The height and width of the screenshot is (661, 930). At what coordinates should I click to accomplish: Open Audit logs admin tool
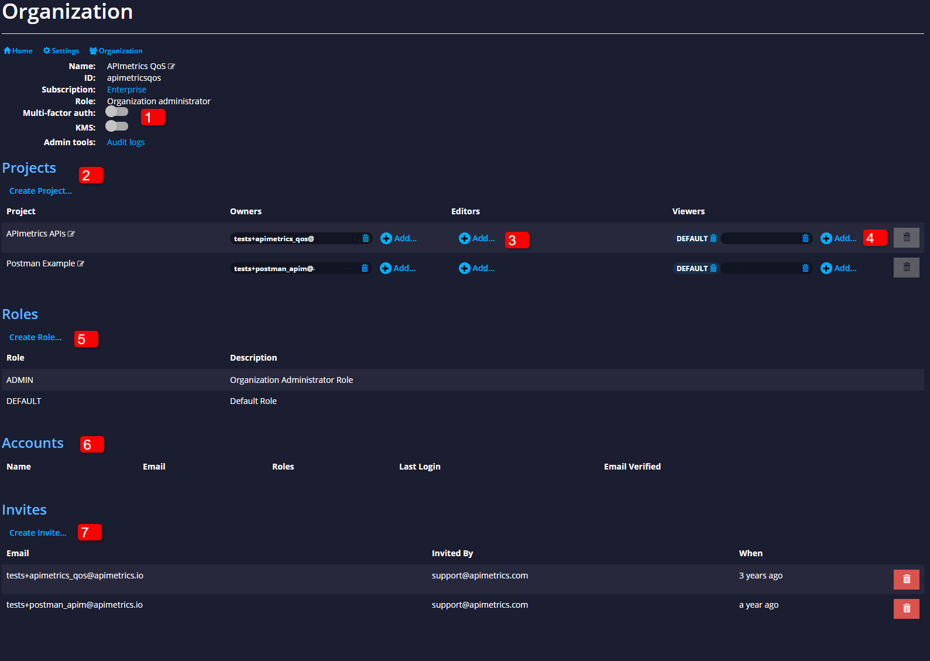[126, 142]
